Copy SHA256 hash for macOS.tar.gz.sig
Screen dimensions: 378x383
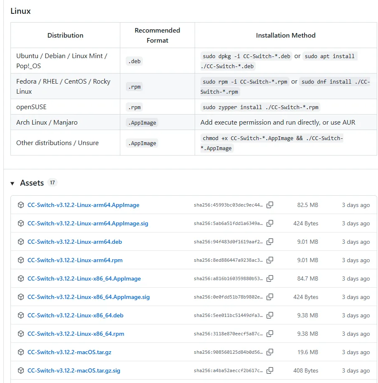[x=270, y=370]
